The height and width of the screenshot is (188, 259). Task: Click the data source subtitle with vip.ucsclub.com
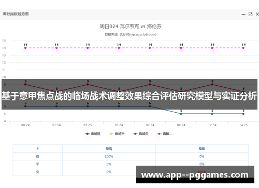131,34
